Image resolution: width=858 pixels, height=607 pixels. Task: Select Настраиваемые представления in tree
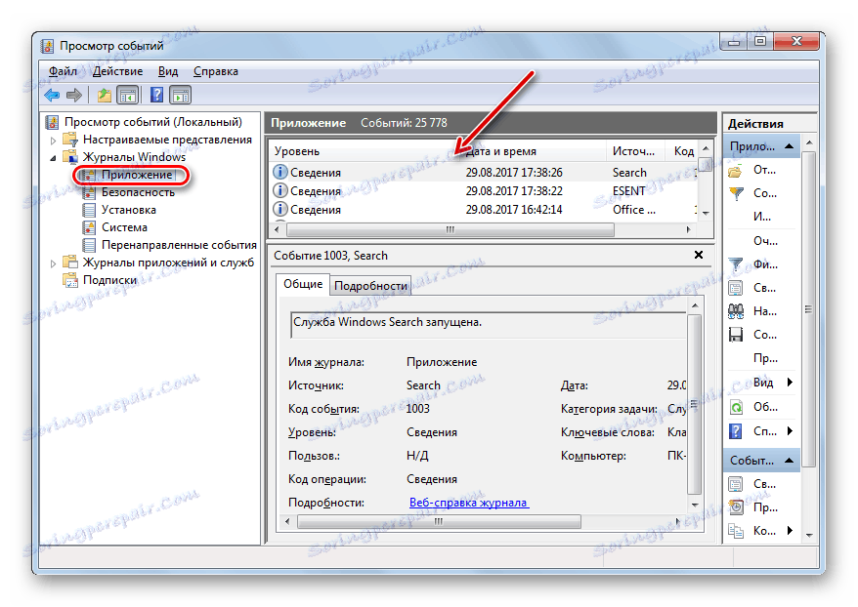tap(167, 140)
